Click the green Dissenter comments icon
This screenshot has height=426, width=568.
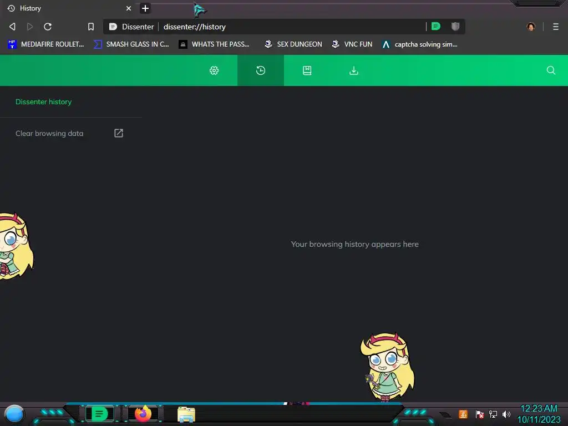coord(436,26)
